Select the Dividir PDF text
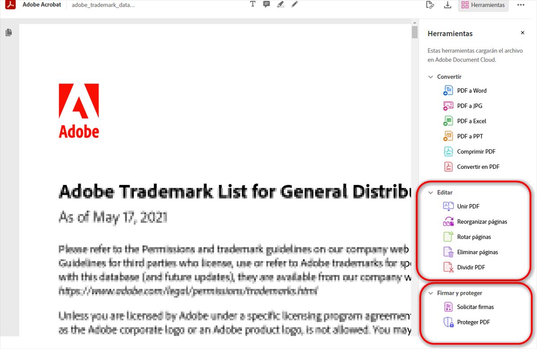The image size is (537, 349). coord(471,267)
